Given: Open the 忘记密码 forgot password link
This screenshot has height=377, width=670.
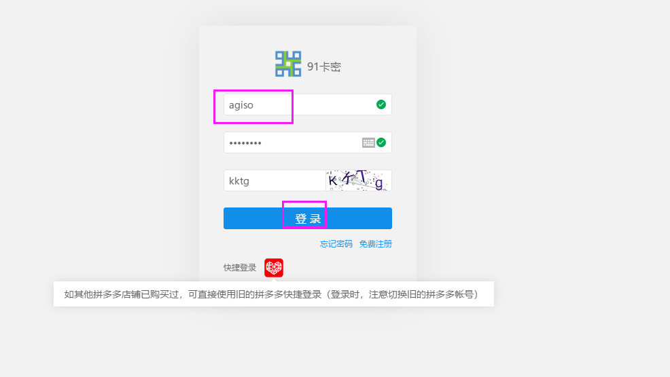Looking at the screenshot, I should (336, 244).
